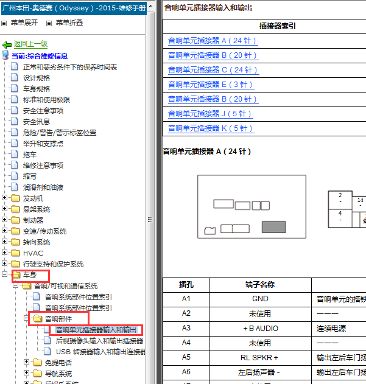This screenshot has width=366, height=384.
Task: Click the 当前:综合维修信息 computer icon
Action: click(5, 55)
